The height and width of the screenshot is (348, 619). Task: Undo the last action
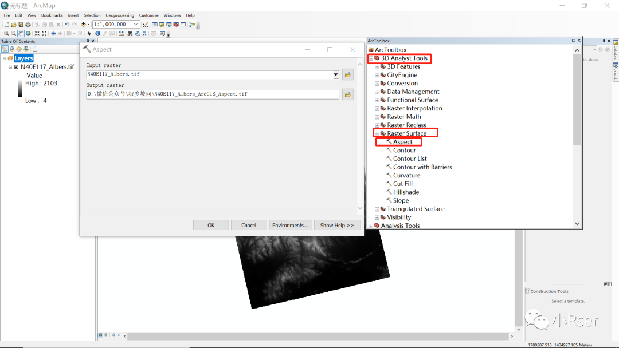[67, 25]
